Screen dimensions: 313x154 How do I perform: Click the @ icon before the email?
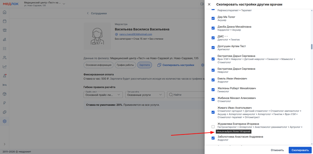[117, 34]
